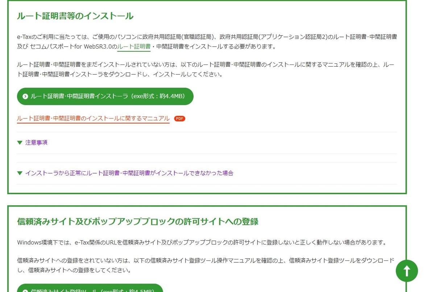
Task: Click the 信頼済みサイト及びポップアップブロックの許可サイトへの登録 heading
Action: 138,221
